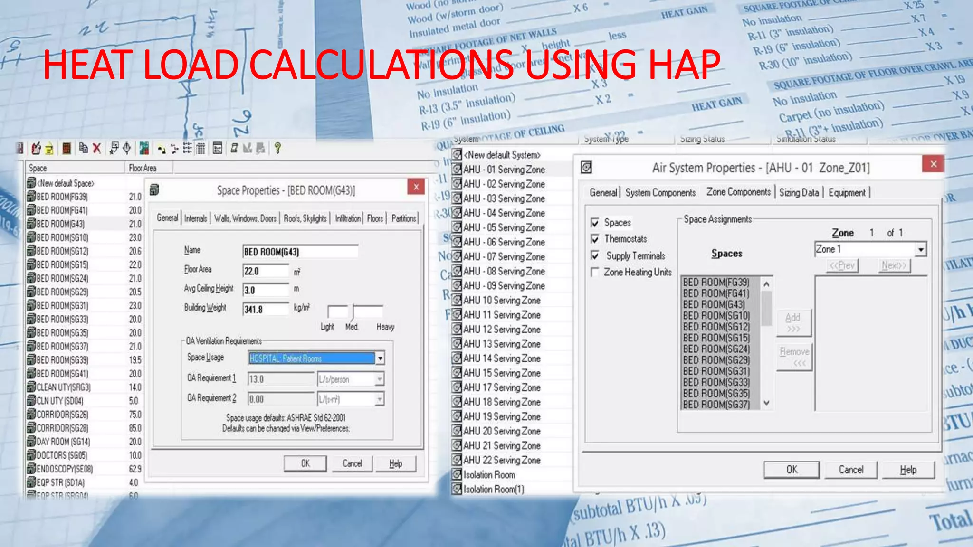Enable the Zone Heating Units checkbox

pyautogui.click(x=595, y=273)
